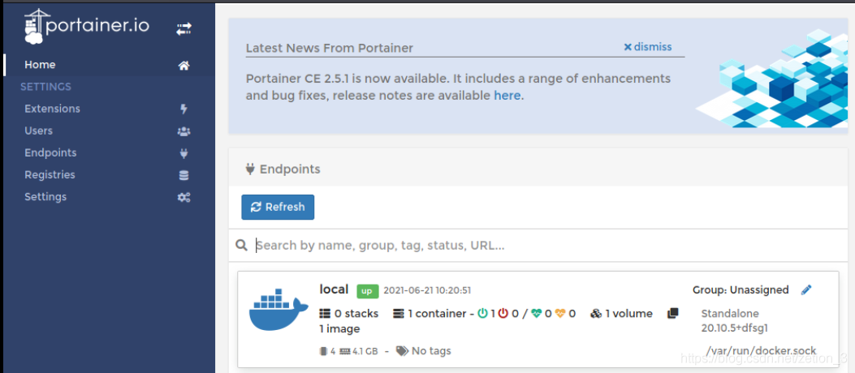This screenshot has width=855, height=373.
Task: Click the Users group icon
Action: [184, 131]
